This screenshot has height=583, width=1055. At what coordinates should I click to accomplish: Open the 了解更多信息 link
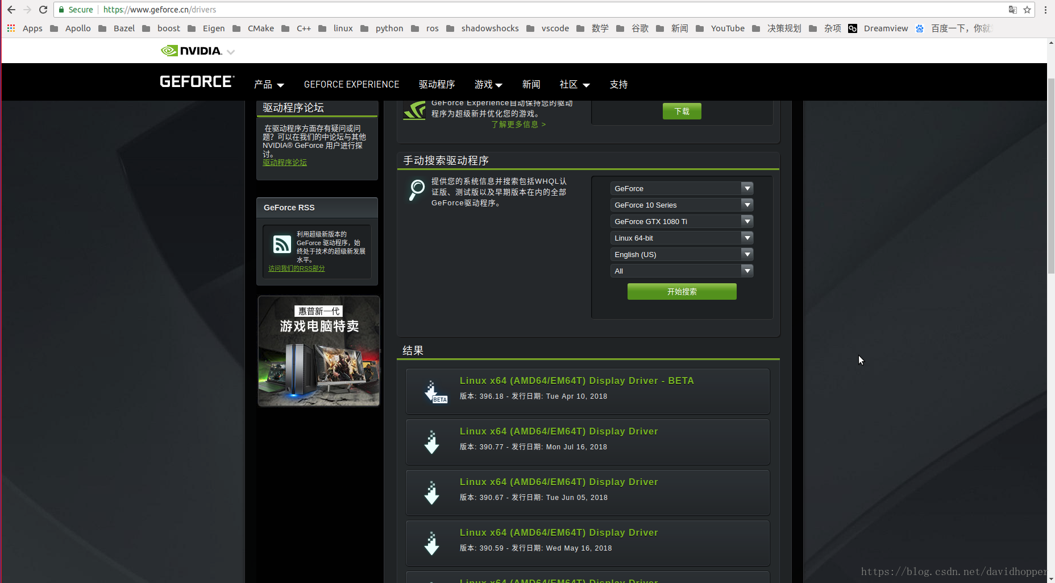518,125
